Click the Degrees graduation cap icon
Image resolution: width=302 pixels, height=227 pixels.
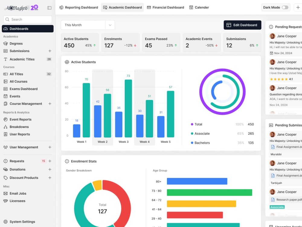(x=5, y=44)
